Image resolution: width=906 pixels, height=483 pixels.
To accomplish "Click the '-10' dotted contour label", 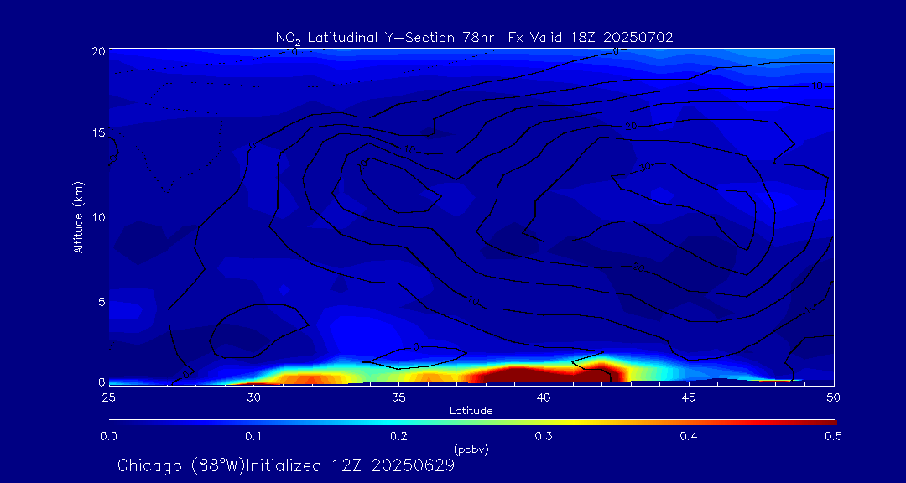I will click(289, 52).
